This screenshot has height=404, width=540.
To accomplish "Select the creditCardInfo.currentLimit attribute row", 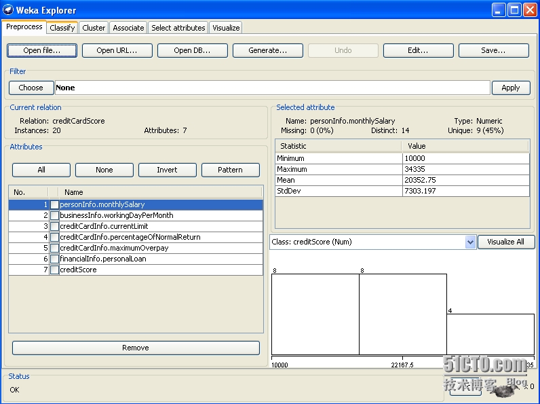I will [x=136, y=227].
